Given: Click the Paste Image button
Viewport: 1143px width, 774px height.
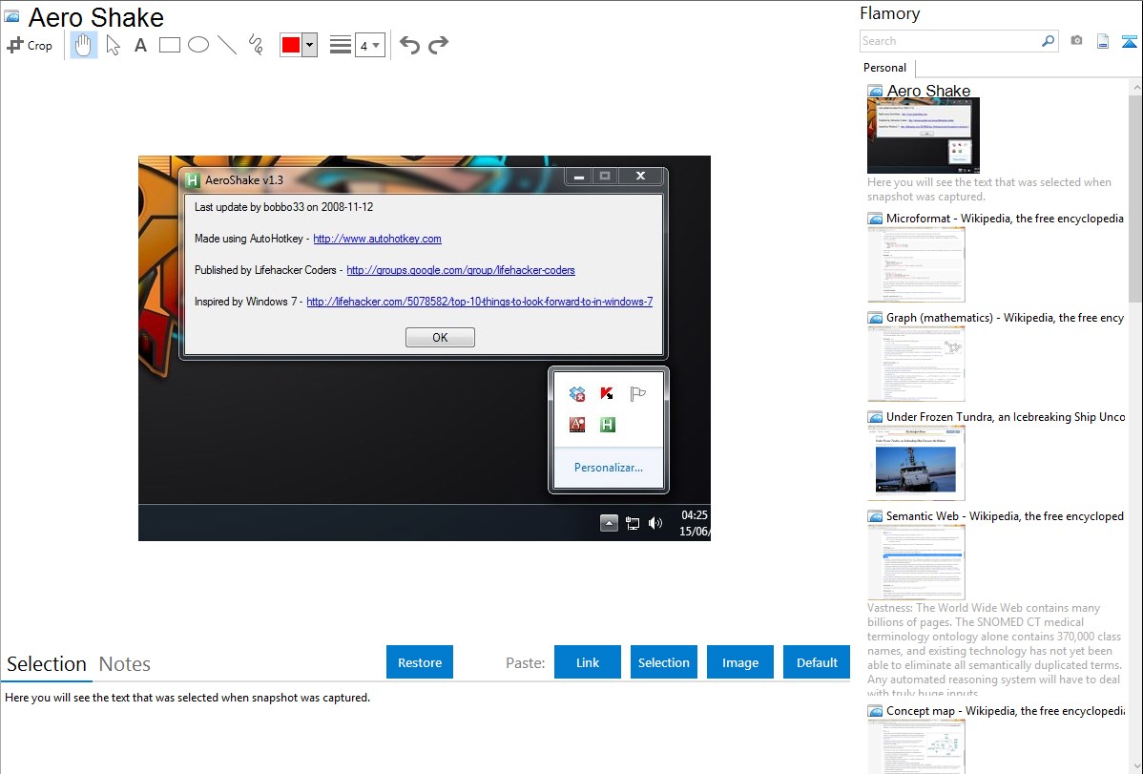Looking at the screenshot, I should [x=739, y=662].
